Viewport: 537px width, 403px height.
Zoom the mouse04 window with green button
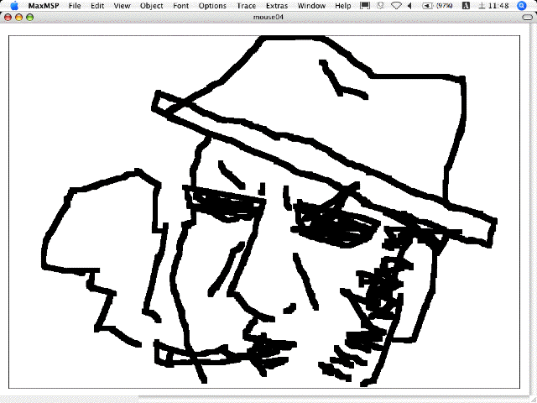click(30, 17)
